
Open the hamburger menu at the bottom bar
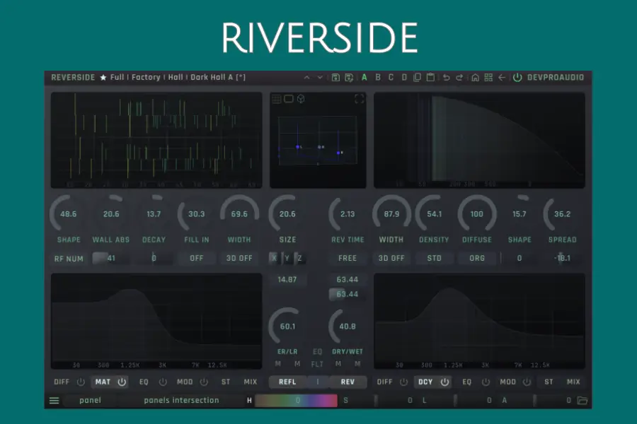coord(54,401)
